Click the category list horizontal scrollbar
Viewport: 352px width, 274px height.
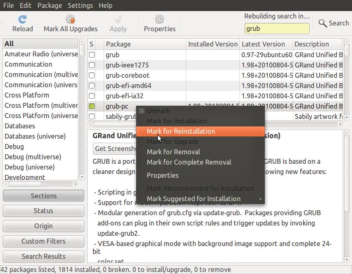[40, 184]
